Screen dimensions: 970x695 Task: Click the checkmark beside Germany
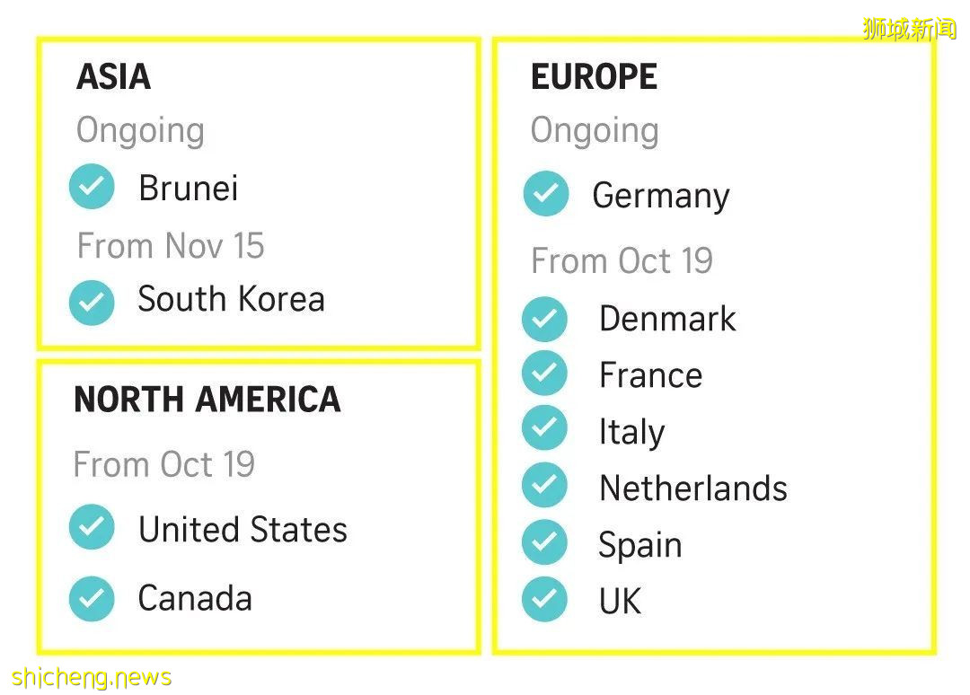(x=546, y=193)
